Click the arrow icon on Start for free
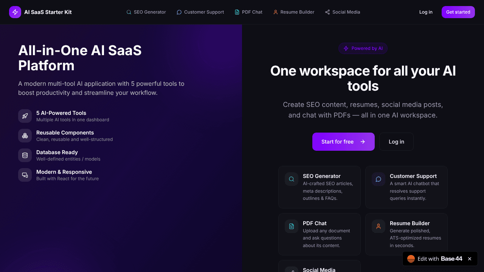The image size is (484, 272). click(363, 142)
